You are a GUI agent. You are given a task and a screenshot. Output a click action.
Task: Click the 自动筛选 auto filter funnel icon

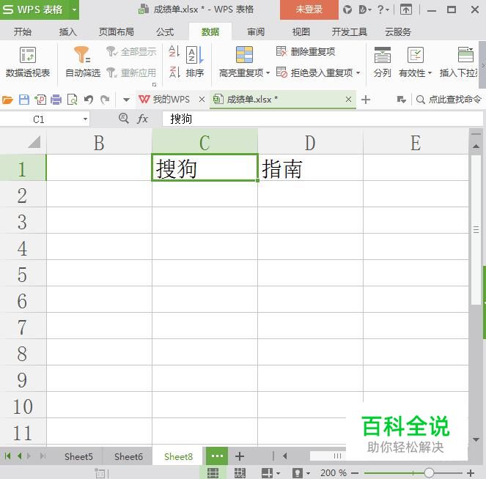[82, 54]
